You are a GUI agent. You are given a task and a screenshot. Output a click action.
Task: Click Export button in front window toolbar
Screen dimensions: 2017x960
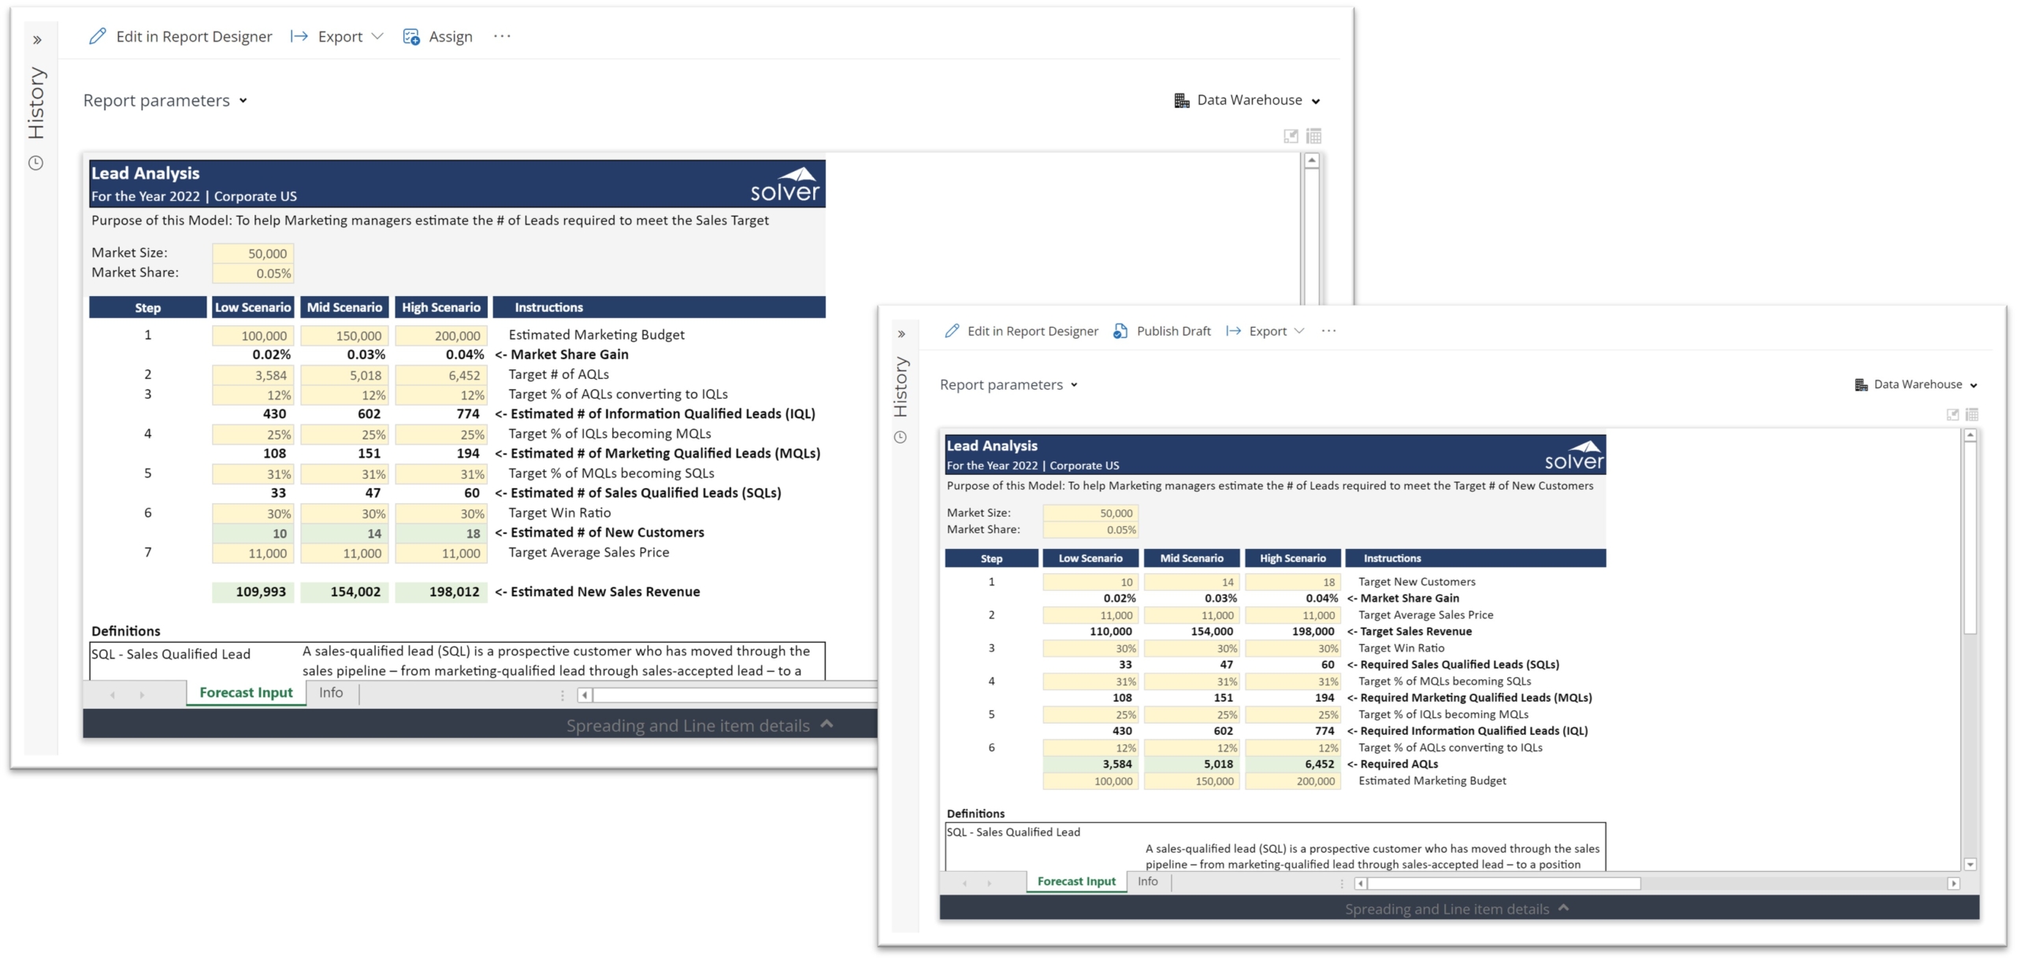click(x=1267, y=332)
